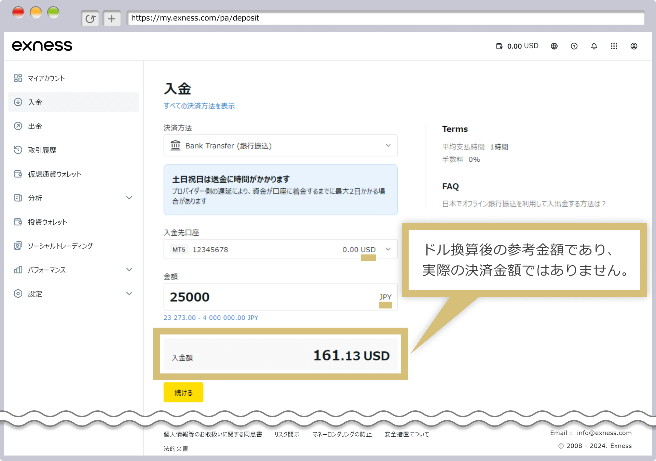Click the 出金 withdrawal arrow icon

pos(18,126)
